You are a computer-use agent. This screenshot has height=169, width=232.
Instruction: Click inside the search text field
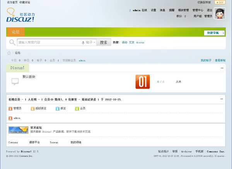48,42
